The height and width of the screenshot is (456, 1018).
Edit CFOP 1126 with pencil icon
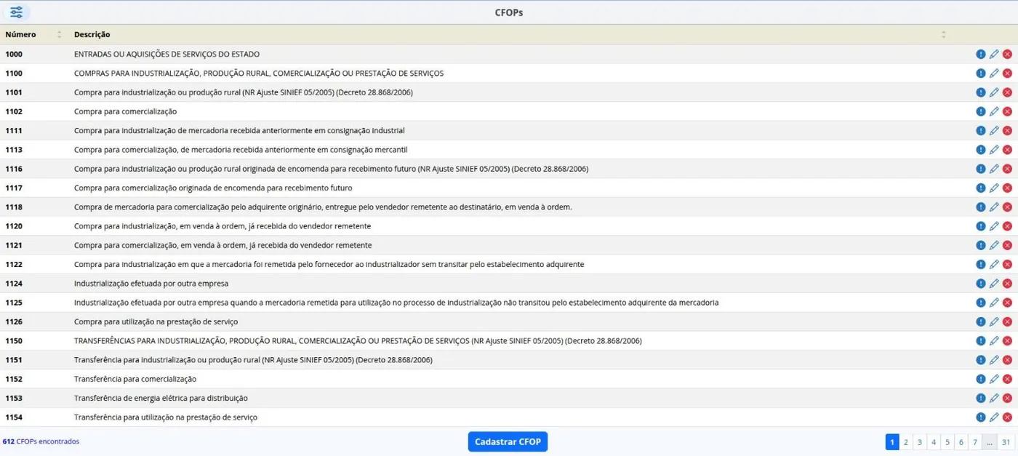pyautogui.click(x=994, y=321)
